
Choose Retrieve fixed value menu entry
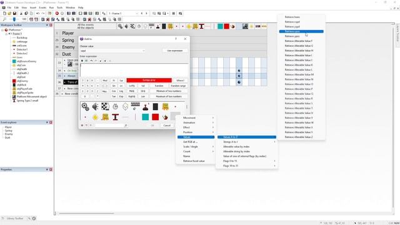(196, 161)
